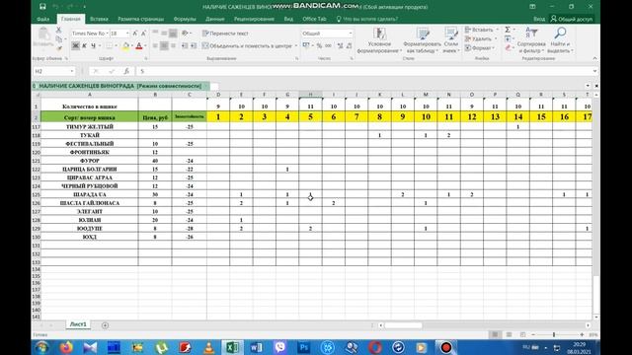Open Word from the taskbar
The width and height of the screenshot is (632, 355).
click(256, 347)
